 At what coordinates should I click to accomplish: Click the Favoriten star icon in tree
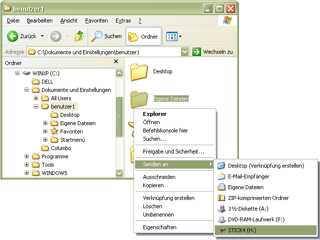(x=54, y=131)
